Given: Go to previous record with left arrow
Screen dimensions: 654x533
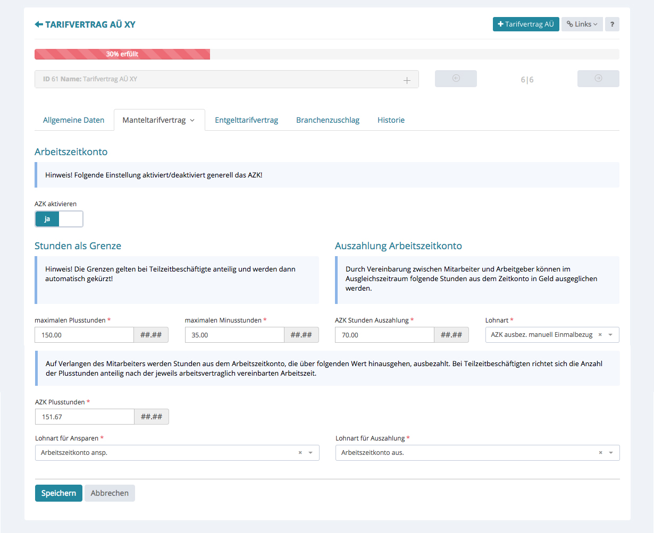Looking at the screenshot, I should [x=456, y=79].
